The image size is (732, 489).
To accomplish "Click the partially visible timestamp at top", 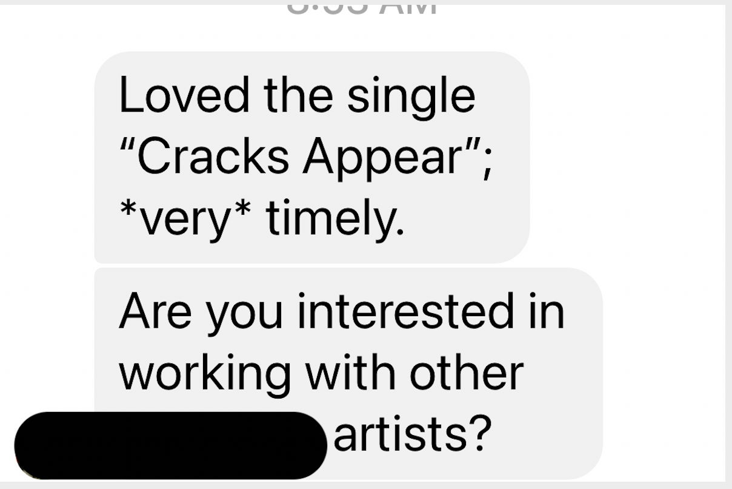I will pos(361,8).
